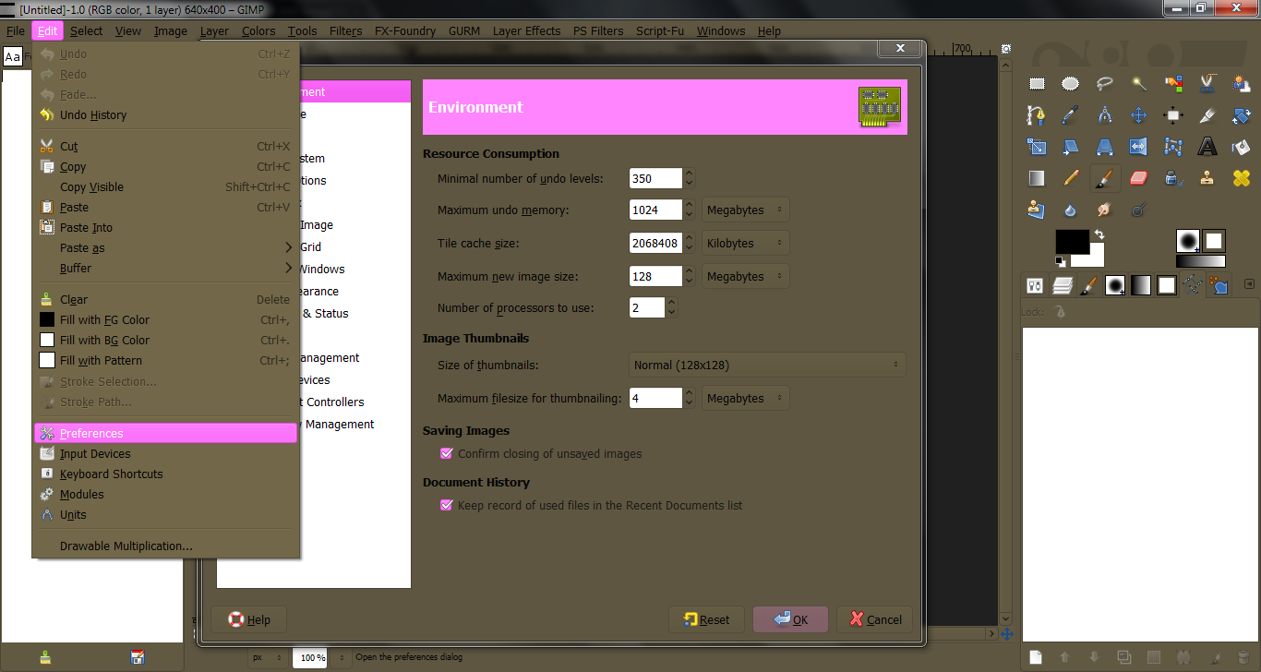Choose the Clone stamp tool
This screenshot has height=672, width=1261.
(x=1207, y=178)
